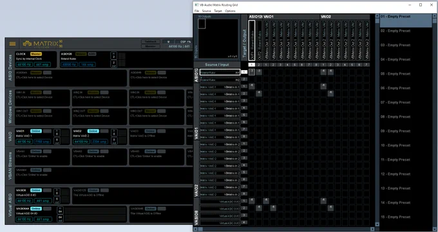Toggle the CLOCK Master button
This screenshot has width=438, height=232.
36,54
